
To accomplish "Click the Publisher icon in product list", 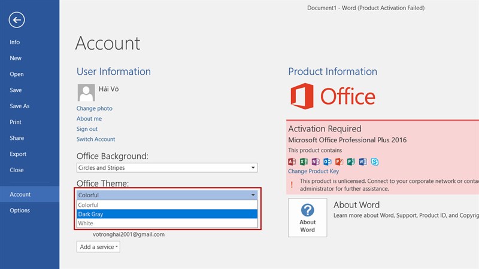I will click(x=351, y=161).
